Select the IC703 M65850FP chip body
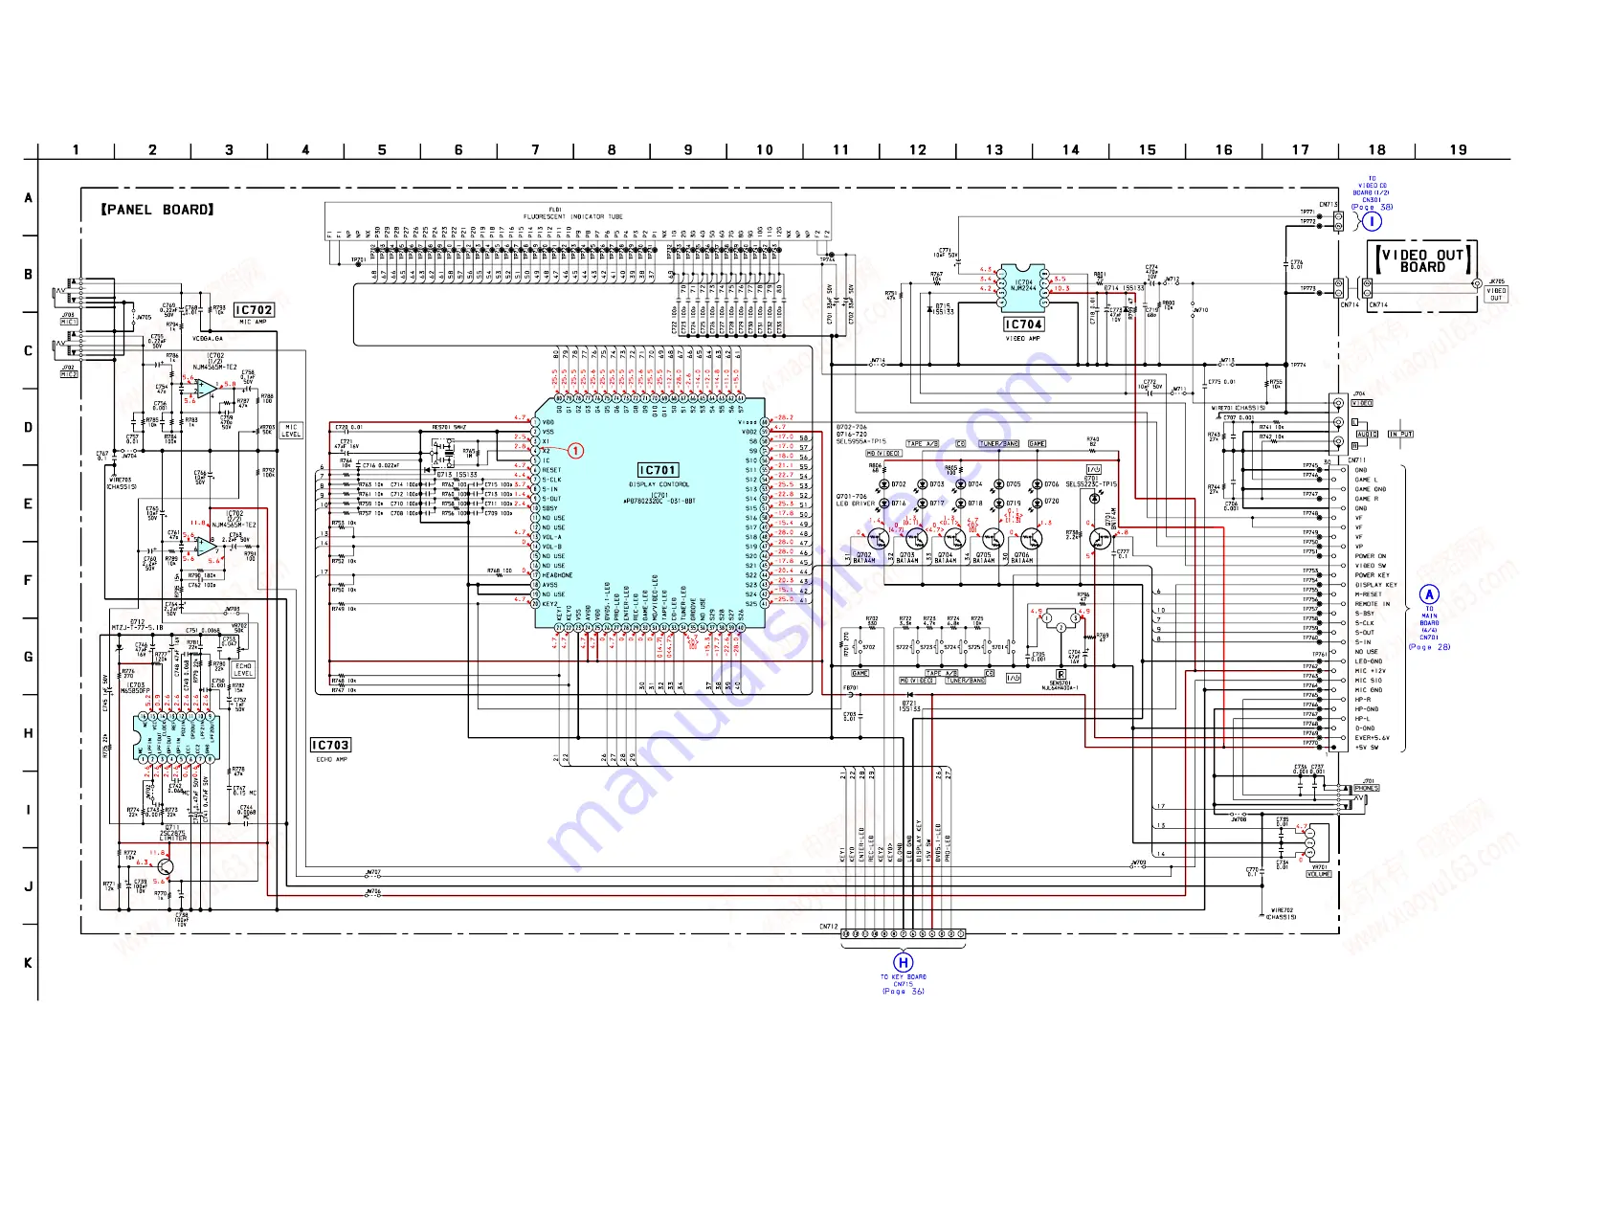 [x=176, y=737]
